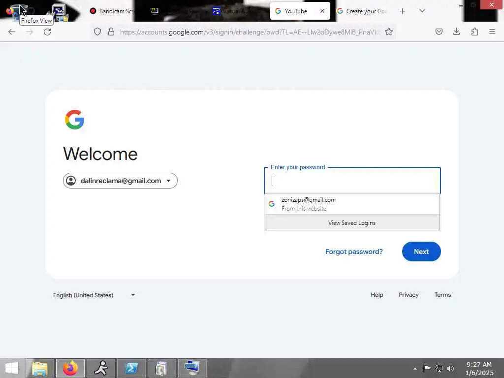
Task: Click the Firefox taskbar icon
Action: 70,368
